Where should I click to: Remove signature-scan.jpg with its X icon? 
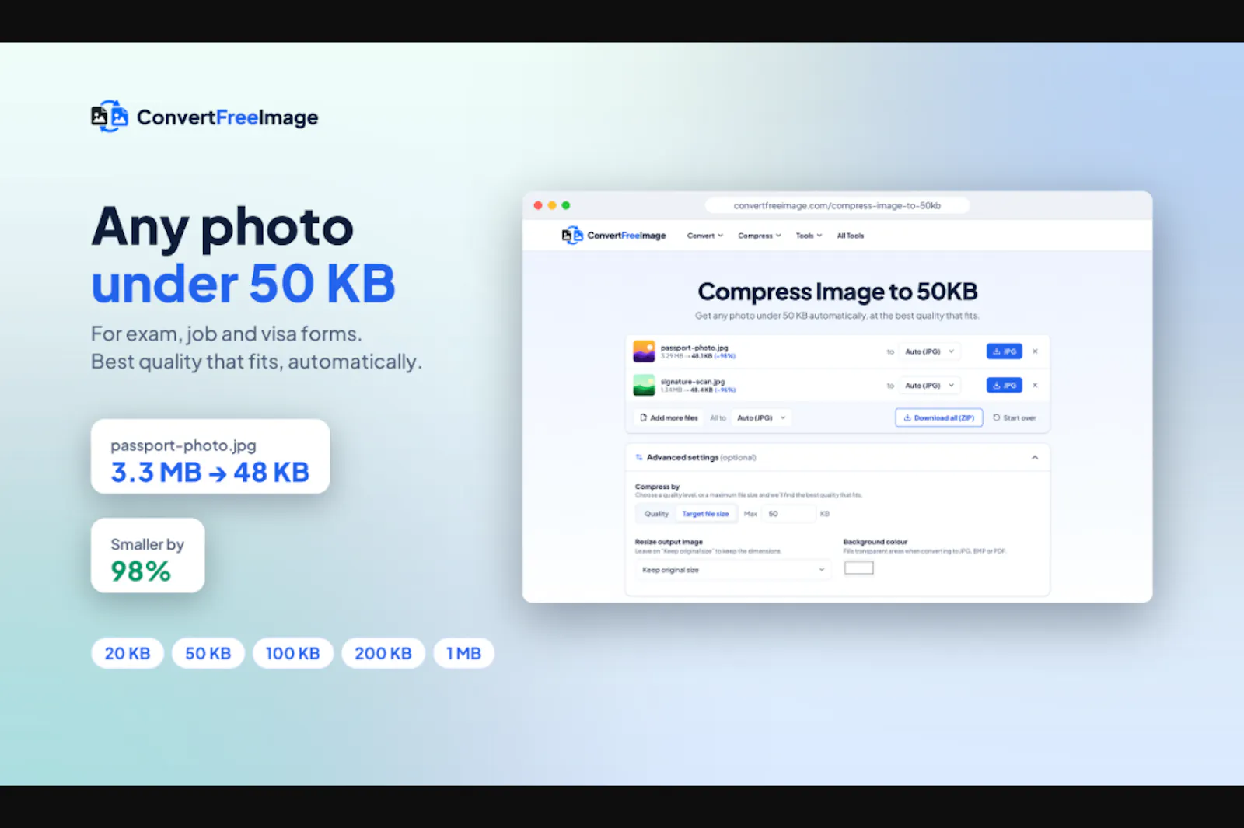(x=1035, y=385)
